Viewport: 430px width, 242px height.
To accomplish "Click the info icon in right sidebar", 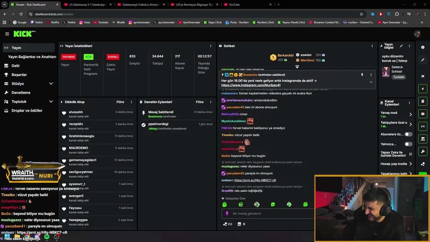I will click(423, 47).
